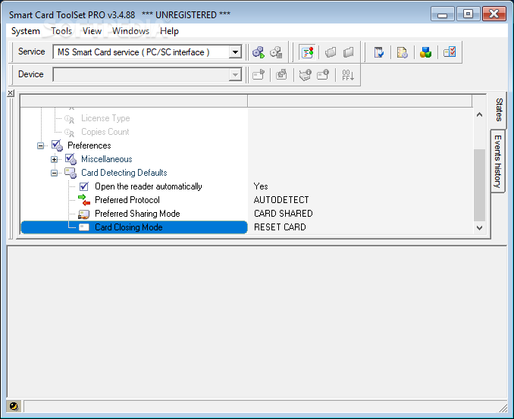Click the card checklist toolbar icon
Image resolution: width=514 pixels, height=419 pixels.
tap(450, 52)
